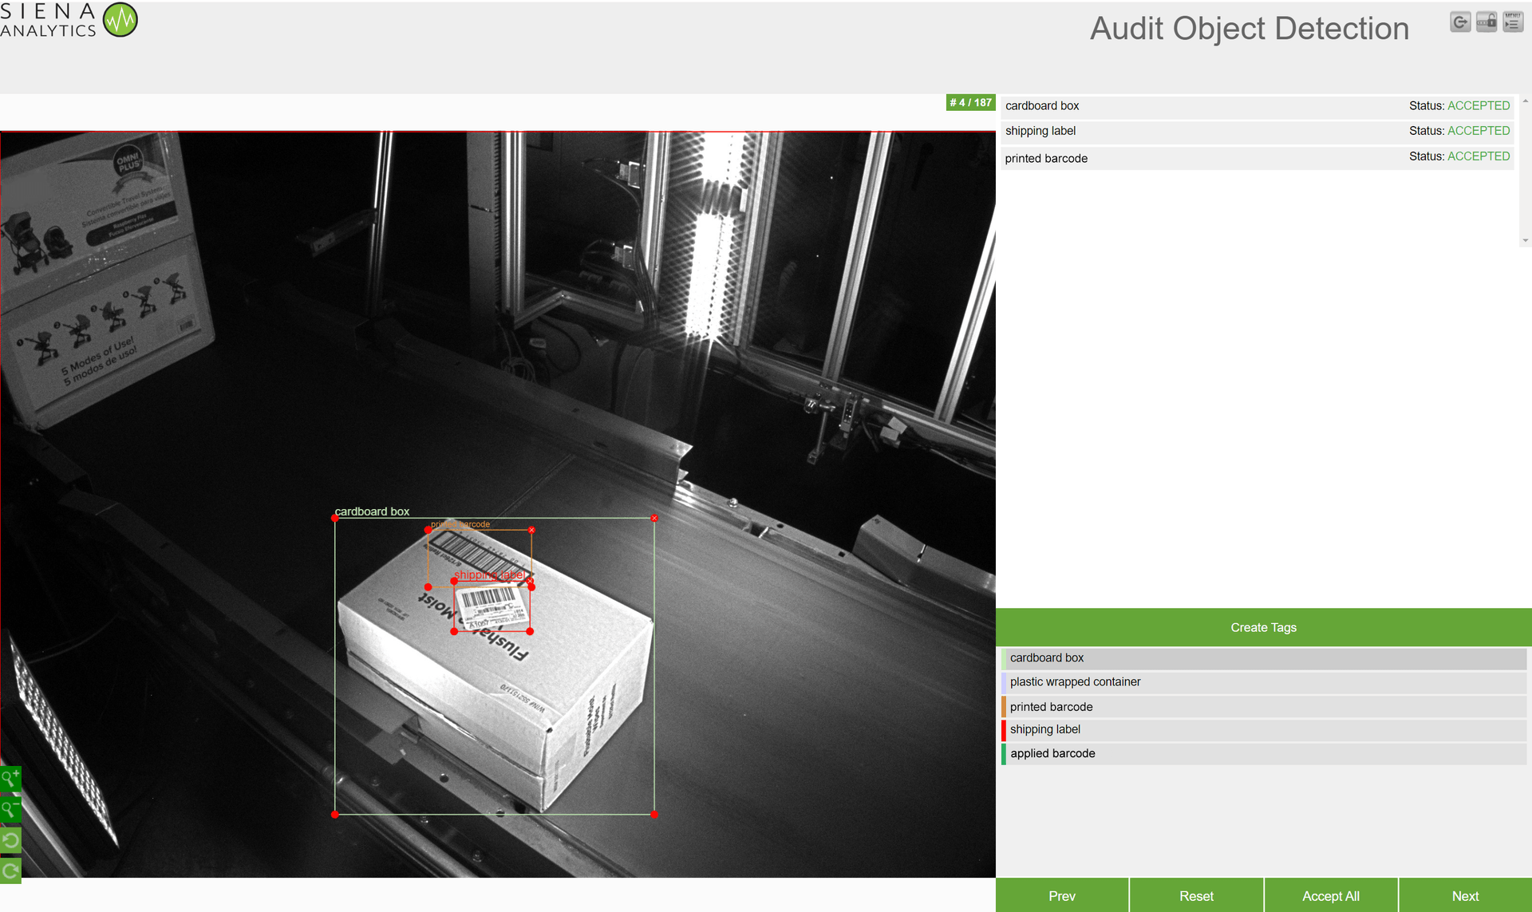Choose the cardboard box tag
Image resolution: width=1532 pixels, height=912 pixels.
[x=1263, y=658]
